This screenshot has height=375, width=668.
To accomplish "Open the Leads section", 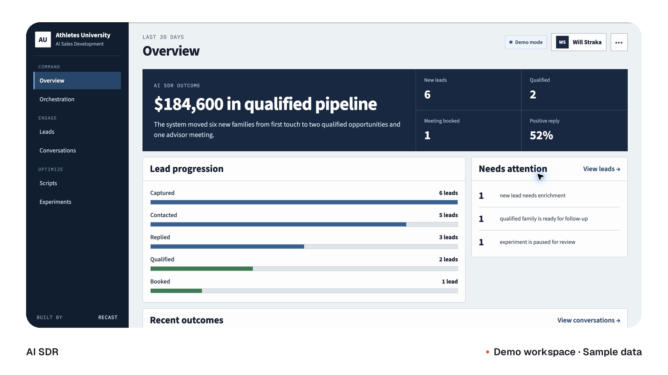I will pyautogui.click(x=77, y=132).
